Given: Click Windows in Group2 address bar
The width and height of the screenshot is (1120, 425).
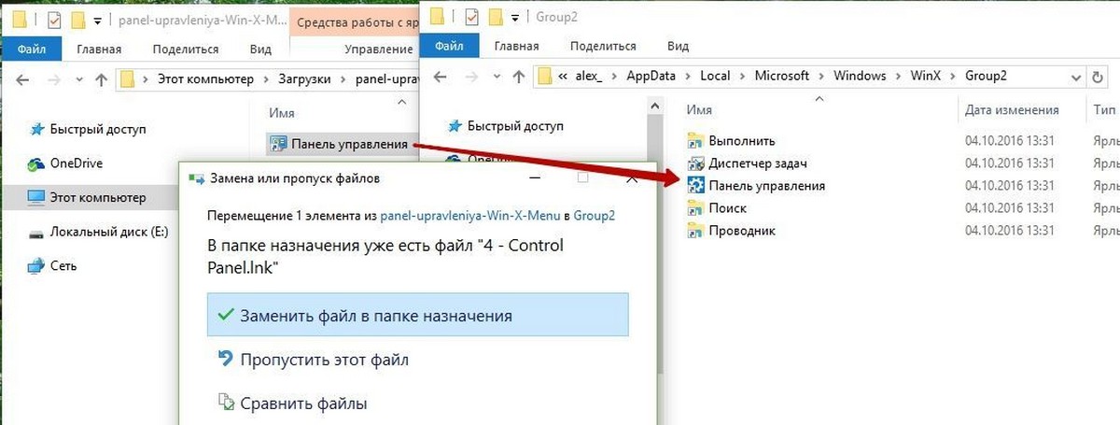Looking at the screenshot, I should pyautogui.click(x=860, y=76).
